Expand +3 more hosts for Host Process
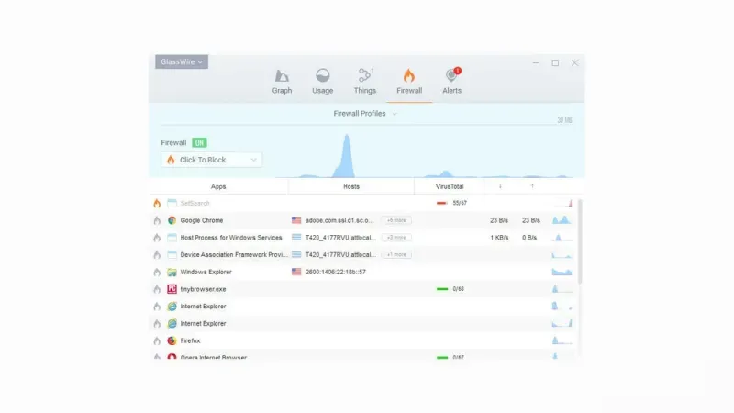734x413 pixels. pos(396,238)
